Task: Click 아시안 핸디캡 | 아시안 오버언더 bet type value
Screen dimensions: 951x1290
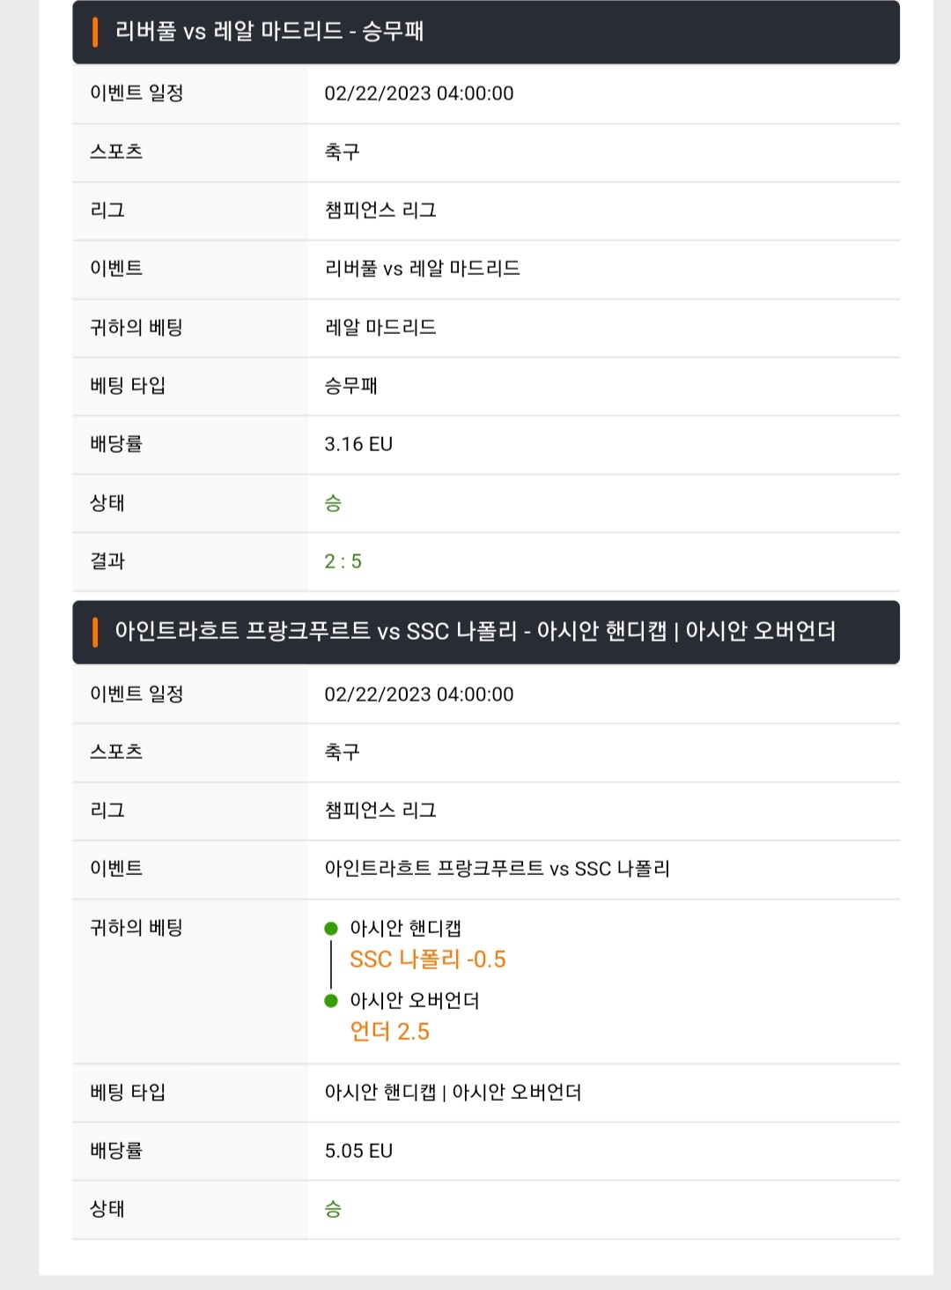Action: (x=453, y=1093)
